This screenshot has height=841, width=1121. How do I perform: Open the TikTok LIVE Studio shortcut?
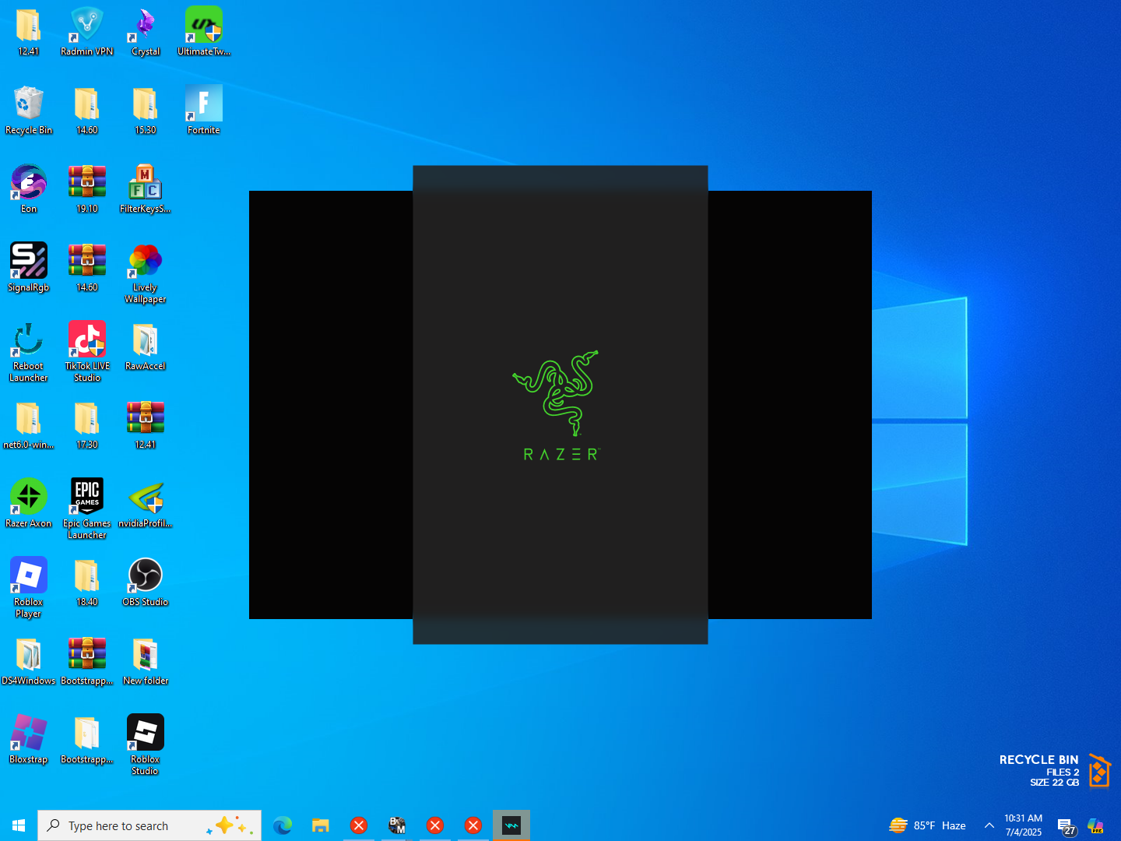pos(87,352)
